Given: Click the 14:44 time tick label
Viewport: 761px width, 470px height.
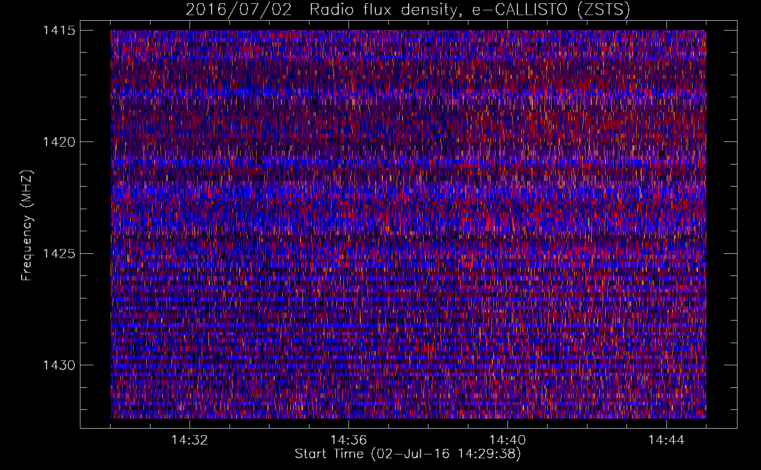Looking at the screenshot, I should coord(666,440).
